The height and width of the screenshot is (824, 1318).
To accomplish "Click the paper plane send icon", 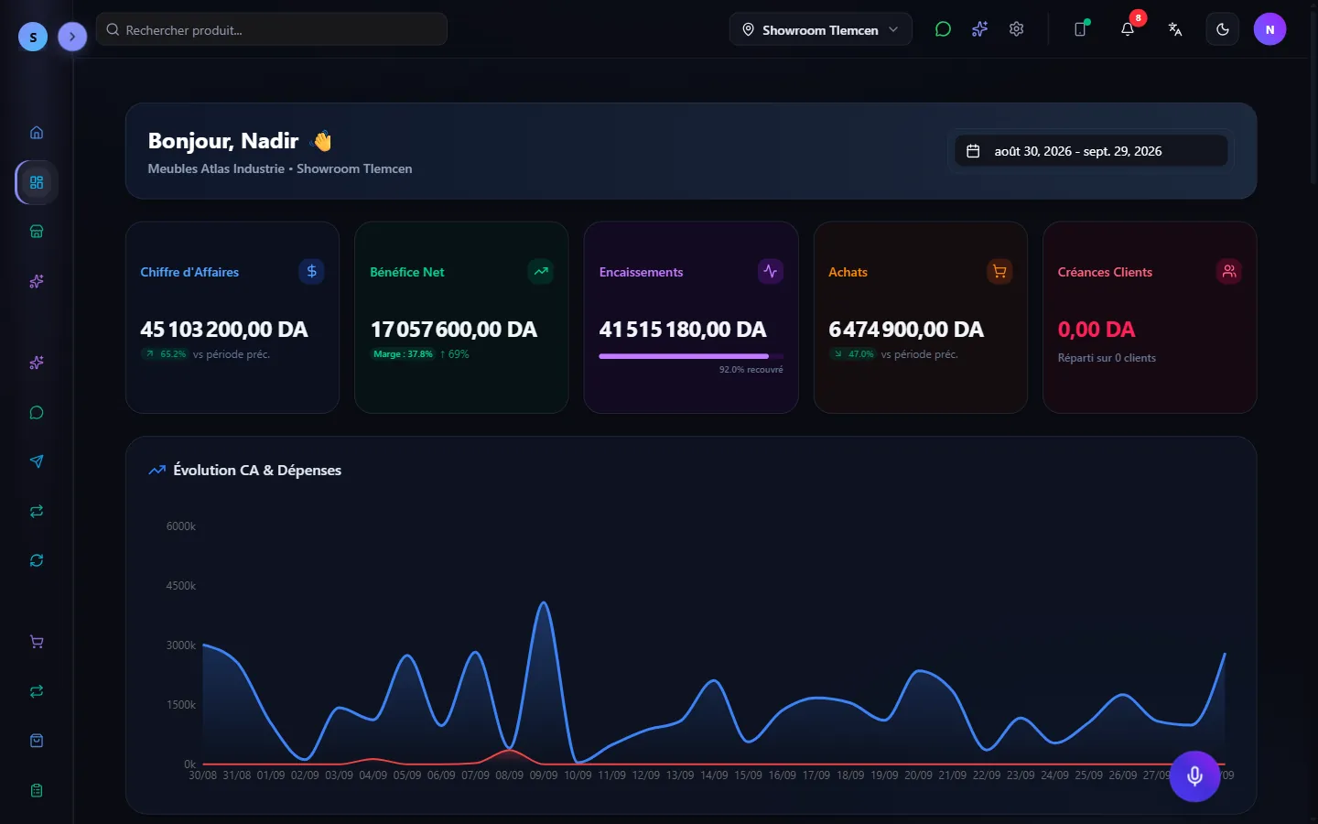I will (x=37, y=461).
